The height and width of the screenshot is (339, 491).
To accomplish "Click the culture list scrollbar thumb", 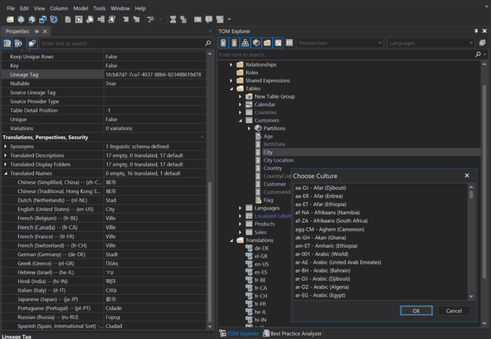I will coord(471,194).
